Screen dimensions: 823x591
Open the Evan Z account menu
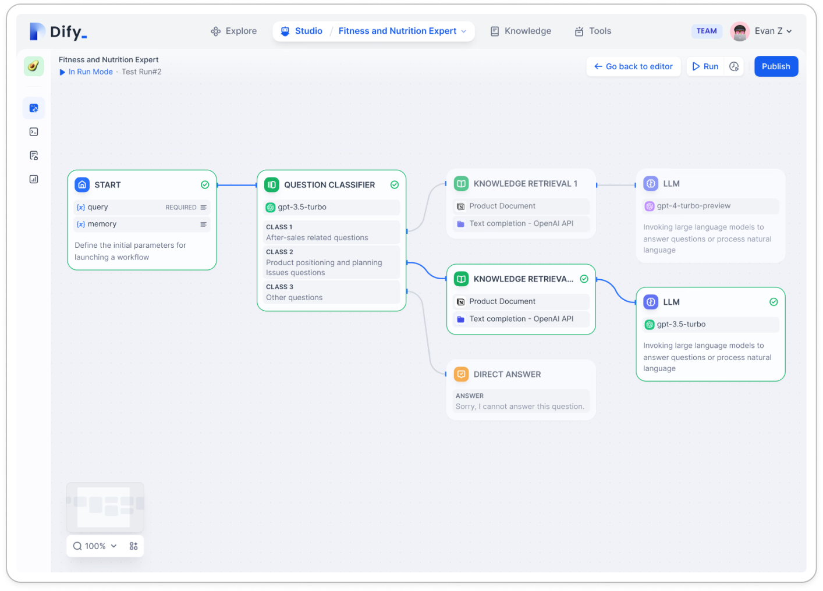coord(762,31)
